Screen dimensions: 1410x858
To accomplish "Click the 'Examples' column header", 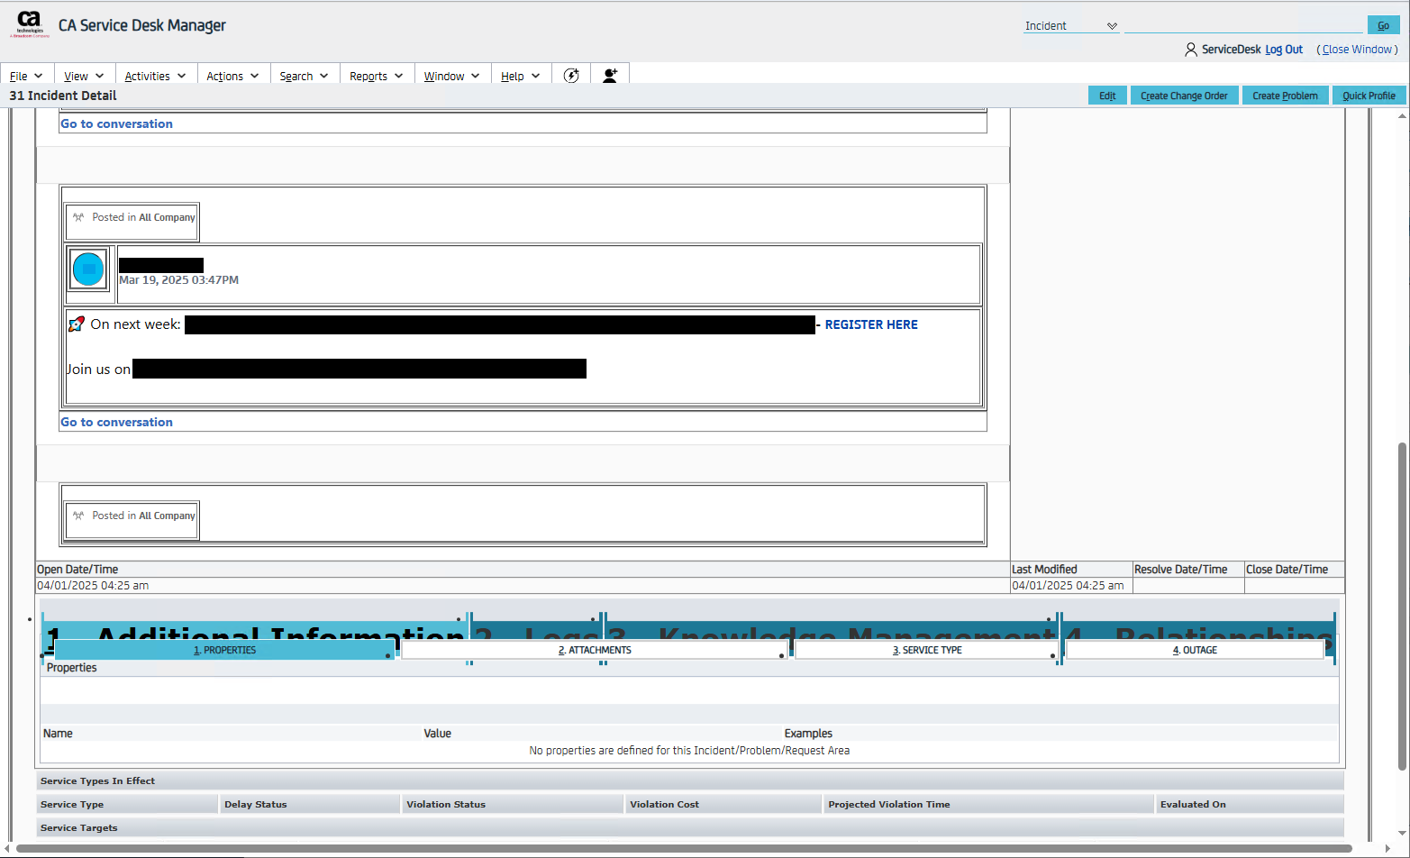I will pyautogui.click(x=808, y=734).
